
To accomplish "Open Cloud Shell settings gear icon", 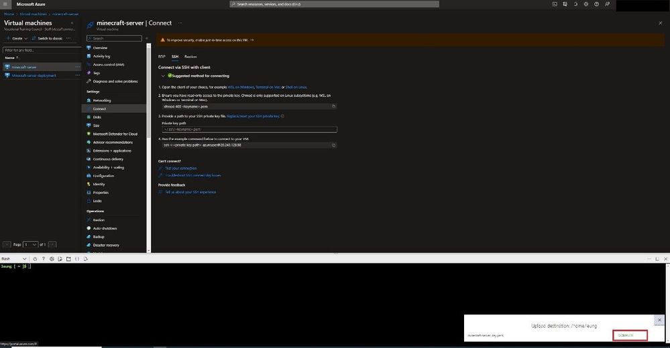I will tap(52, 259).
